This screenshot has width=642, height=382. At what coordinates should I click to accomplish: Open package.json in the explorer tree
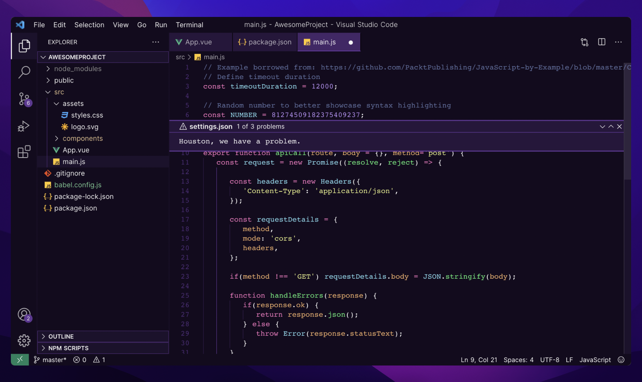[103, 208]
